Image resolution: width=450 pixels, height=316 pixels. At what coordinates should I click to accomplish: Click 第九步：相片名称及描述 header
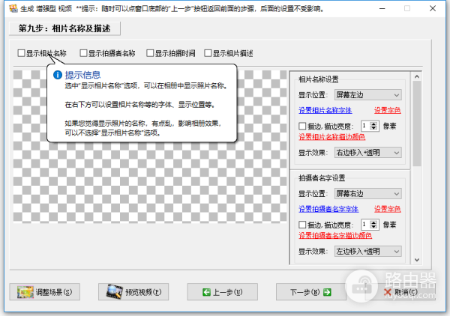coord(64,28)
